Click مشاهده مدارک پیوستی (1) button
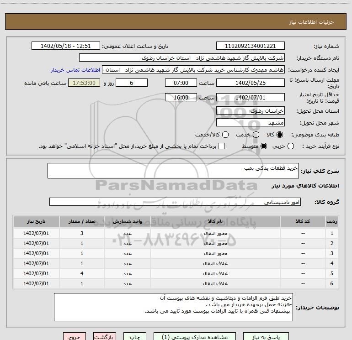The image size is (352, 340). pos(195,337)
